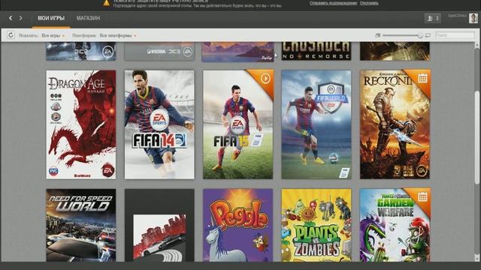Go back with the left arrow

pyautogui.click(x=11, y=18)
